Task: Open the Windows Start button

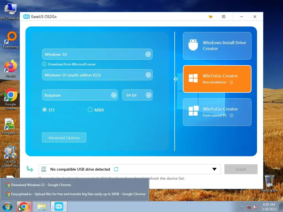Action: pyautogui.click(x=7, y=206)
